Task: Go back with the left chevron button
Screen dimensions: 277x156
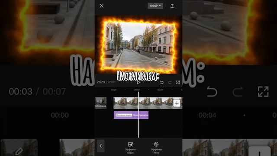Action: (x=101, y=146)
